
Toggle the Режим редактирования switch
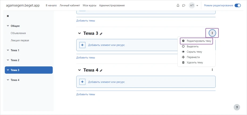[x=238, y=6]
